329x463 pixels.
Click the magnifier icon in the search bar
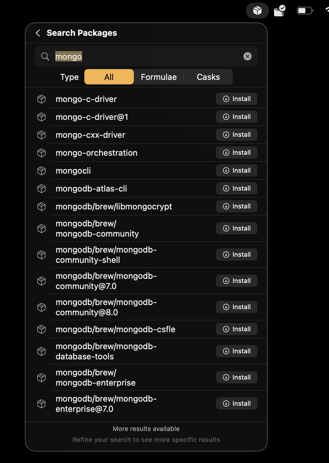pos(45,56)
